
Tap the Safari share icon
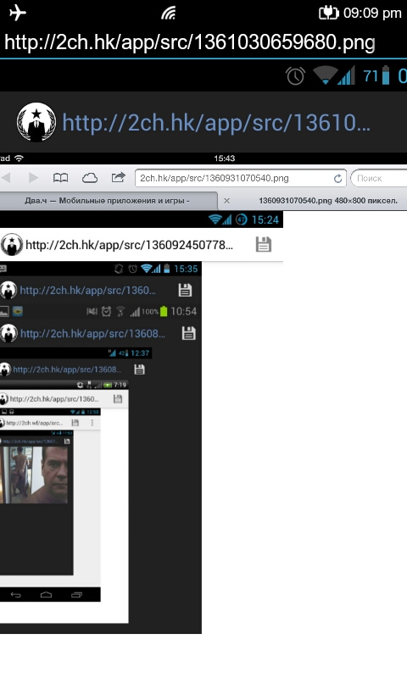[x=118, y=177]
